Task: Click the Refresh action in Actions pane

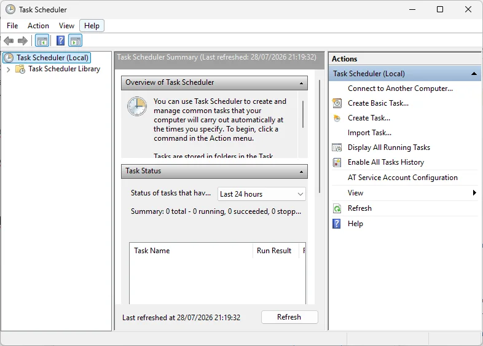Action: [359, 208]
